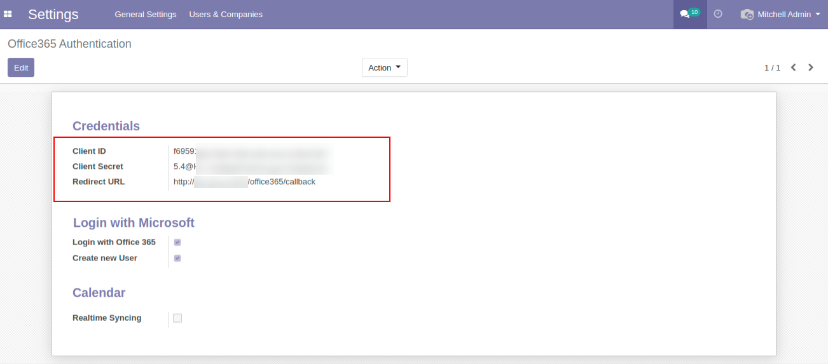Viewport: 828px width, 364px height.
Task: Click the Mitchell Admin avatar icon
Action: [747, 14]
